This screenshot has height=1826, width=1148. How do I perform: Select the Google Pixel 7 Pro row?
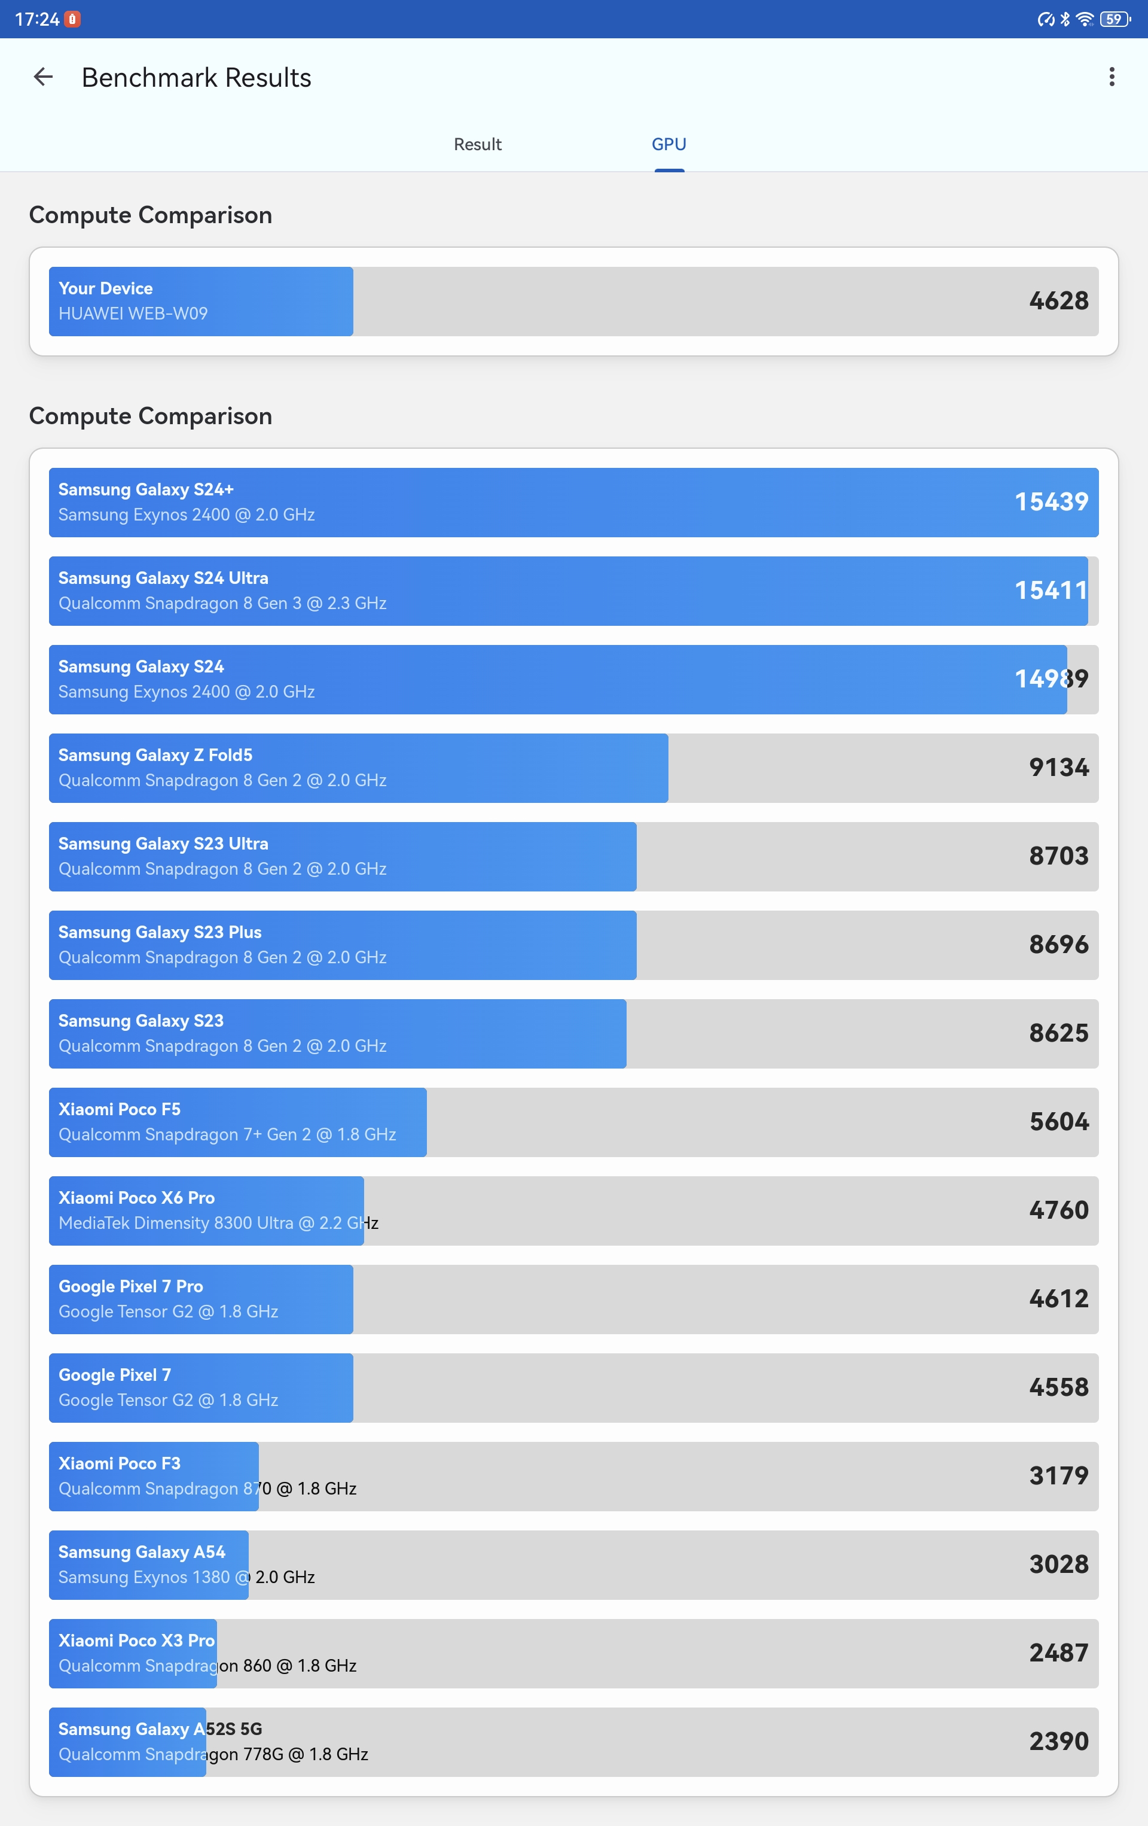(573, 1299)
